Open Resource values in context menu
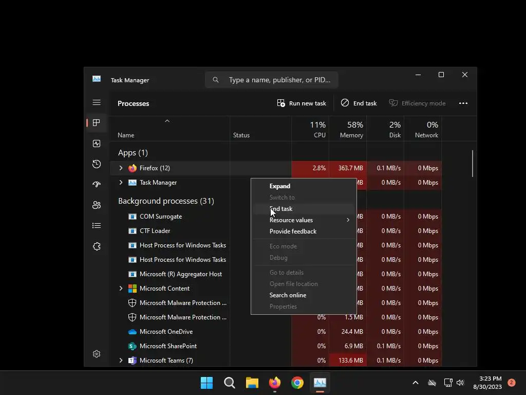 304,220
